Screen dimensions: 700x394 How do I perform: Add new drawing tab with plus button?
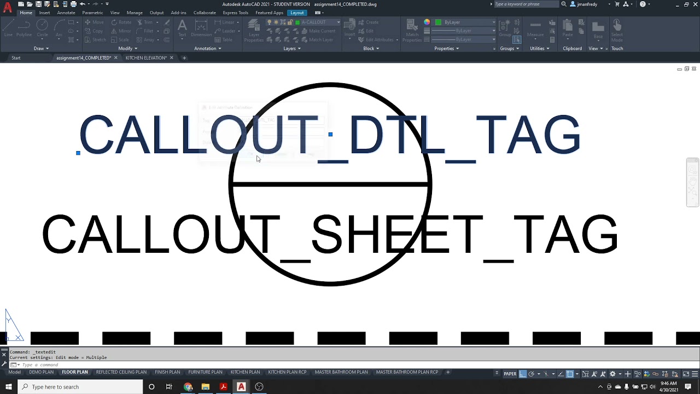[x=184, y=57]
